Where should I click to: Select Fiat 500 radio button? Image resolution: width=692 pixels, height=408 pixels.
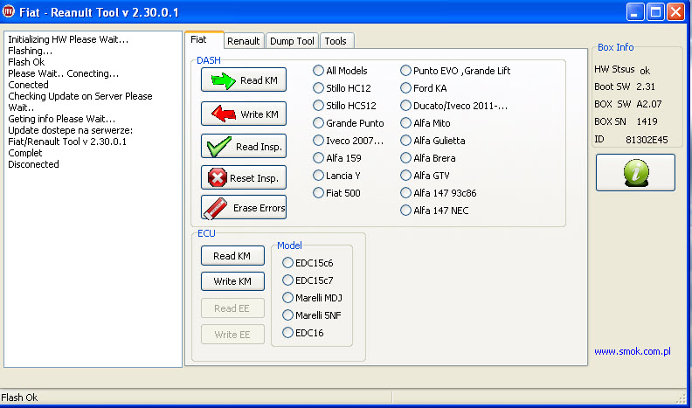pos(336,193)
